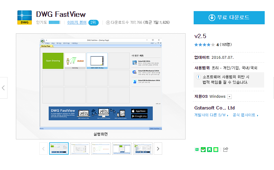Select the third screenshot thumbnail
This screenshot has height=170, width=274.
[101, 149]
